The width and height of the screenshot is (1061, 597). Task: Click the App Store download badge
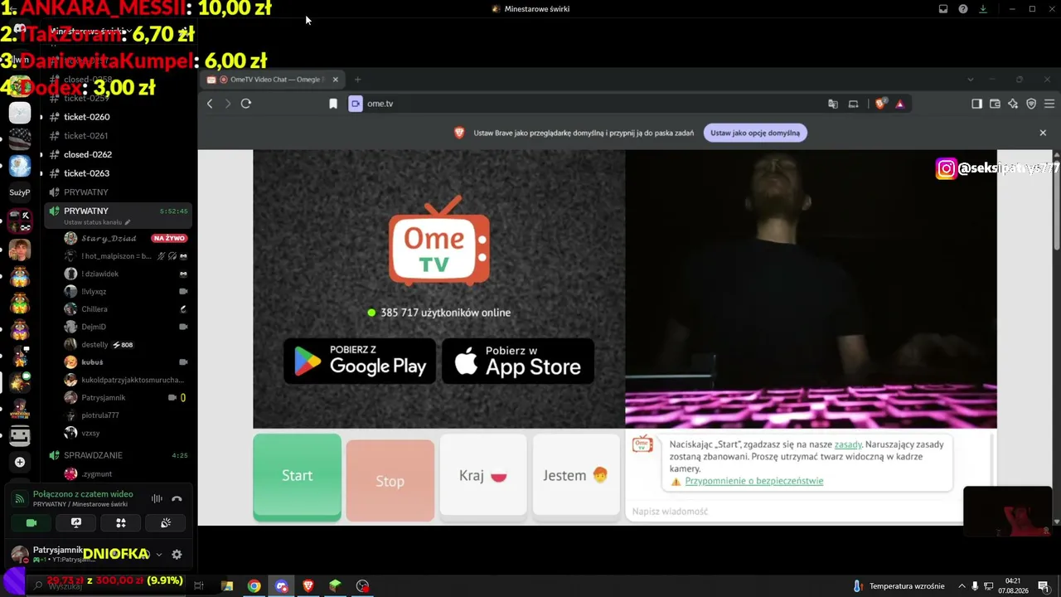click(518, 361)
